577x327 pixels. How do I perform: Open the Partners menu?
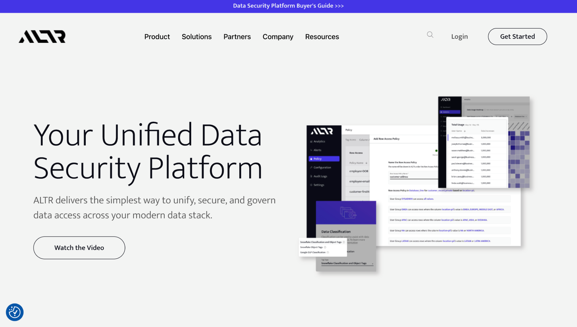pos(237,37)
